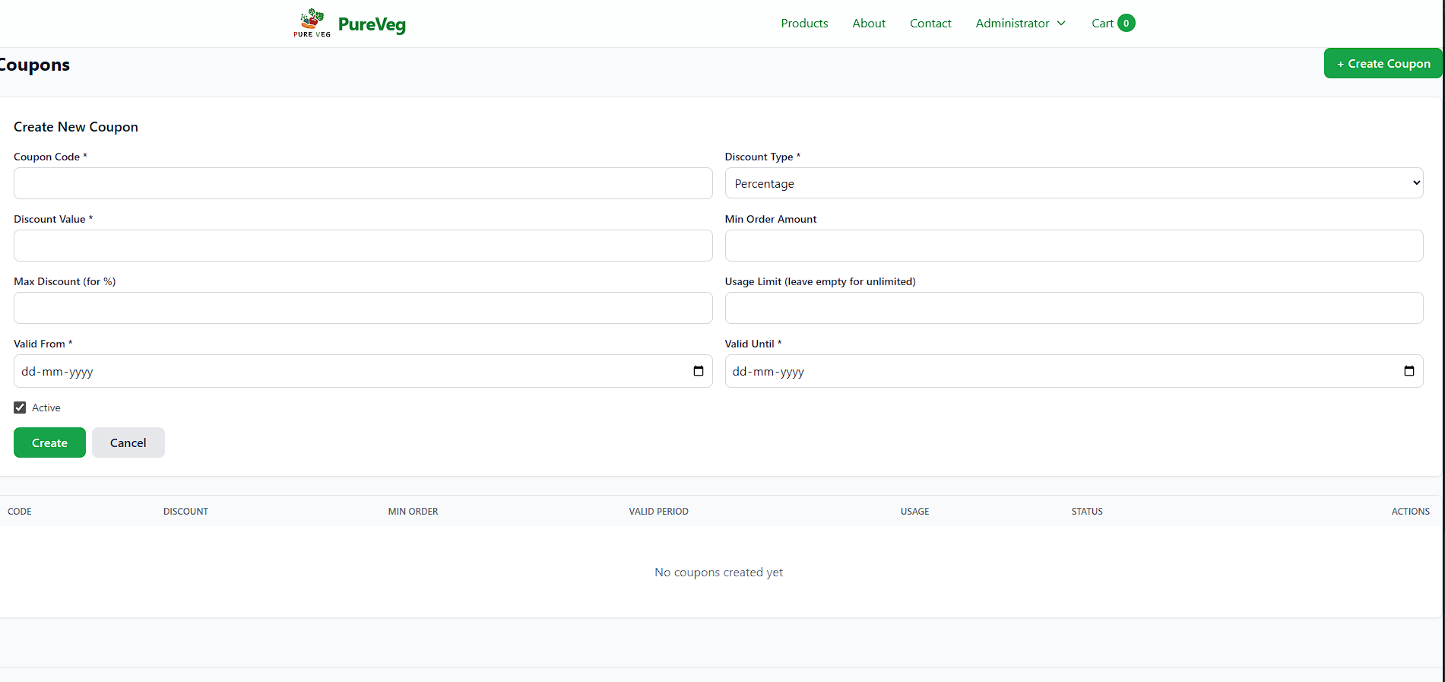Screen dimensions: 1445x682
Task: Click the cart item count badge
Action: tap(1127, 23)
